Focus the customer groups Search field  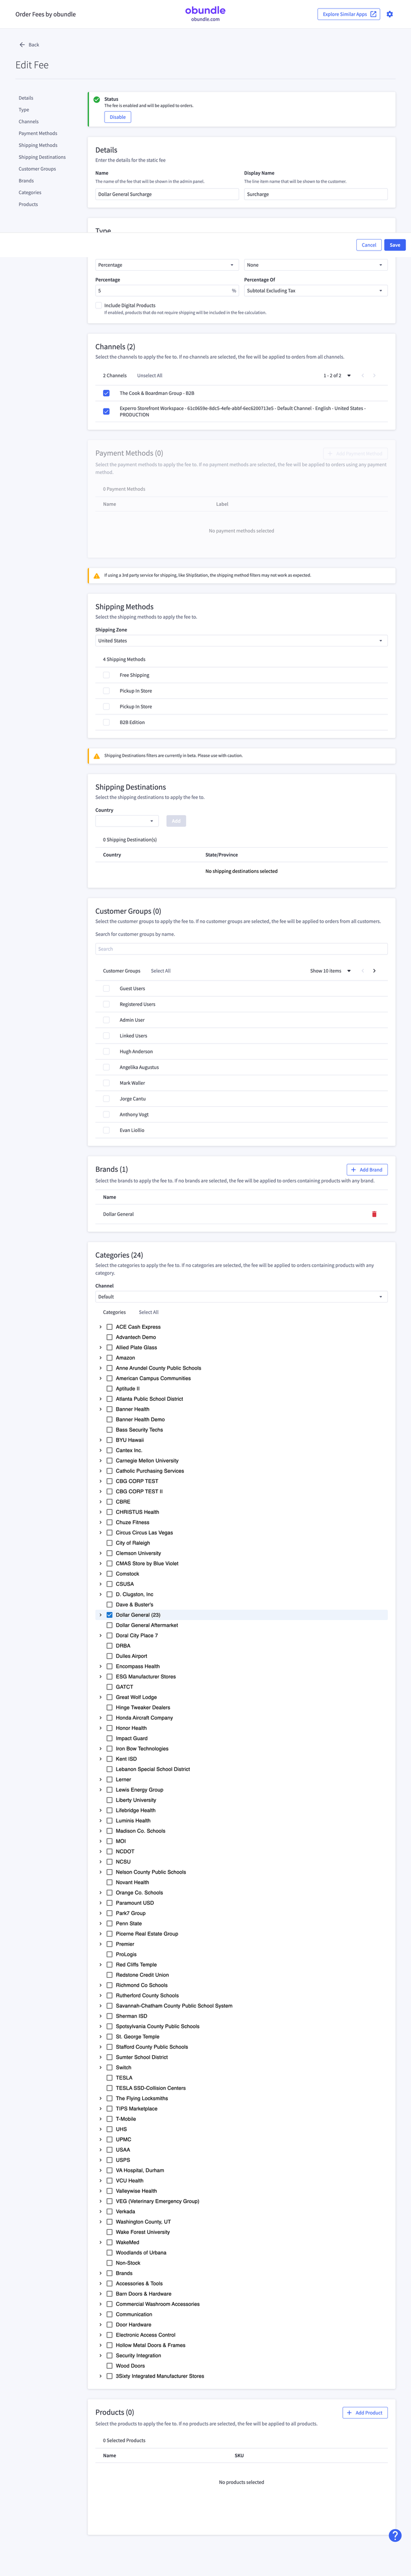click(x=241, y=949)
